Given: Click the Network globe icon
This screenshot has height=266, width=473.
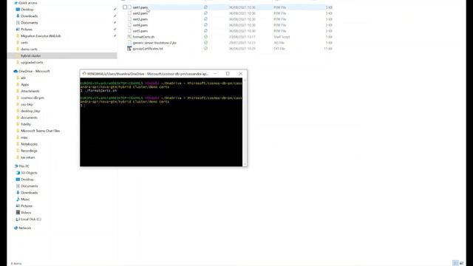Looking at the screenshot, I should (x=16, y=228).
